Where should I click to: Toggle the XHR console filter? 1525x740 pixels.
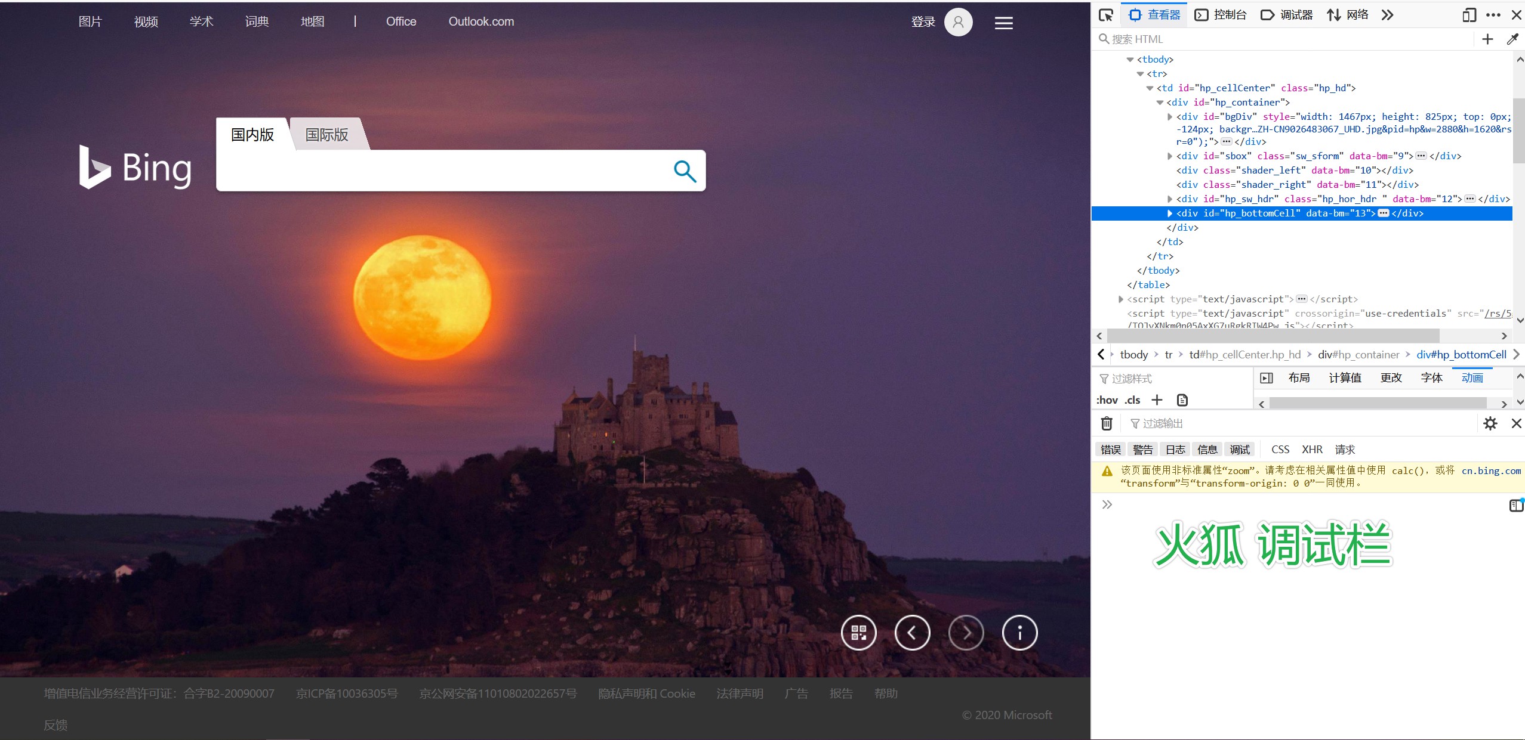pos(1312,450)
